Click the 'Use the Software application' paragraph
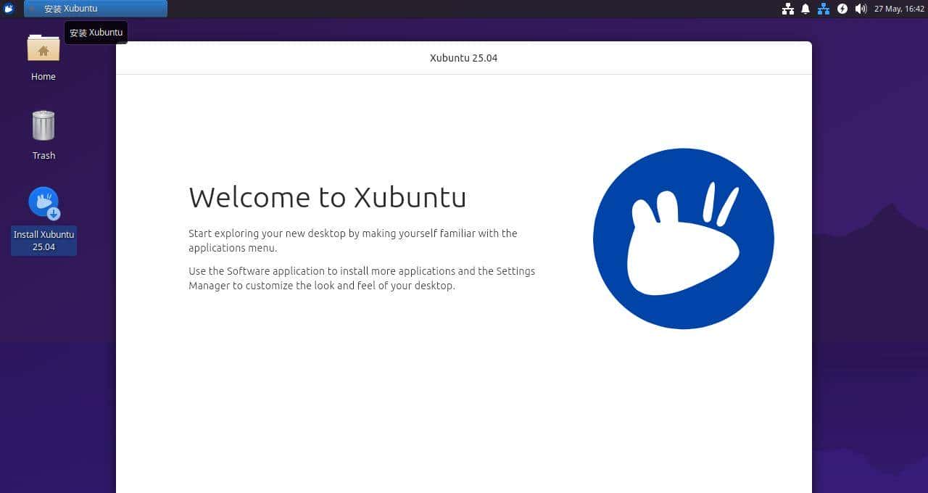 coord(362,278)
